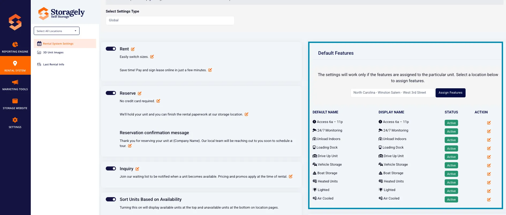
Task: Edit the Boat Storage feature
Action: 489,174
